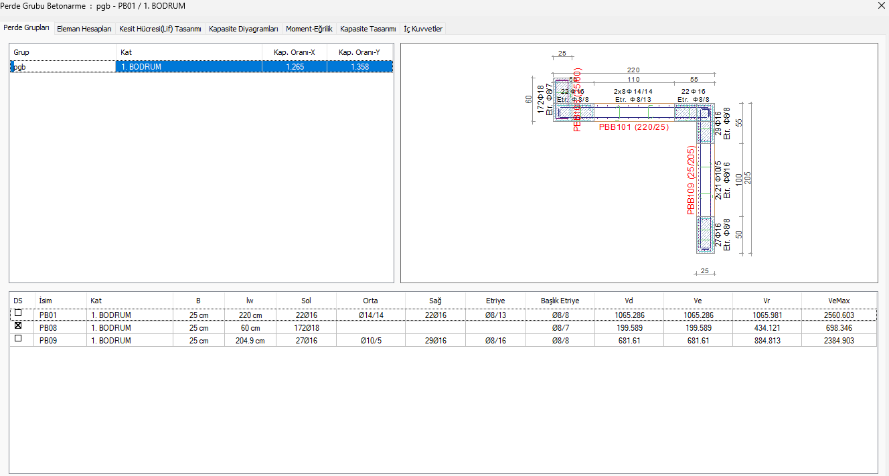Click the Sol column header

pyautogui.click(x=306, y=301)
